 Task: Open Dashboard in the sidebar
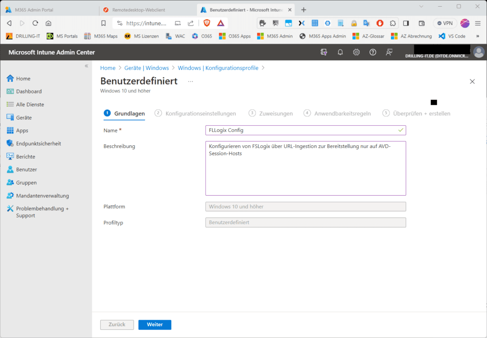pos(24,92)
